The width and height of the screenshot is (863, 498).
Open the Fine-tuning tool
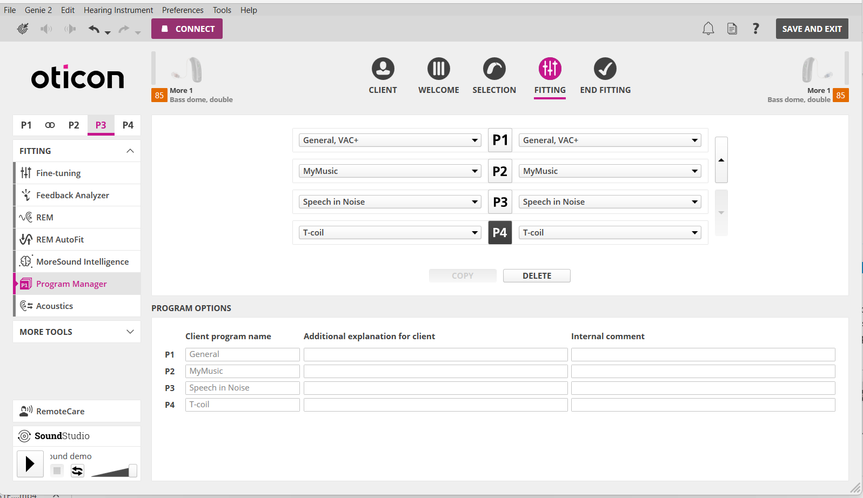[77, 173]
